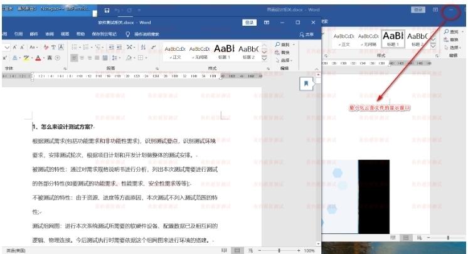Click the grow font size icon

[x=14, y=47]
